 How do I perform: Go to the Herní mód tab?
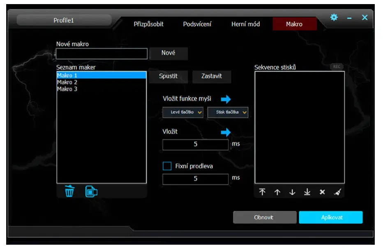[245, 24]
